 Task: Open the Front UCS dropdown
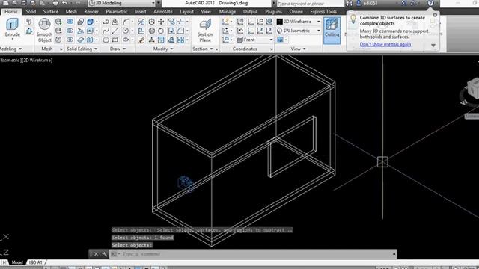254,40
